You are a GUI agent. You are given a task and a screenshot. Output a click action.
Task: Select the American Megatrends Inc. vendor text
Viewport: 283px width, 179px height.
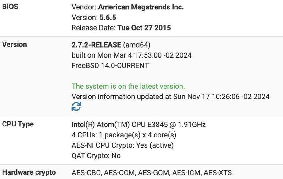point(141,7)
